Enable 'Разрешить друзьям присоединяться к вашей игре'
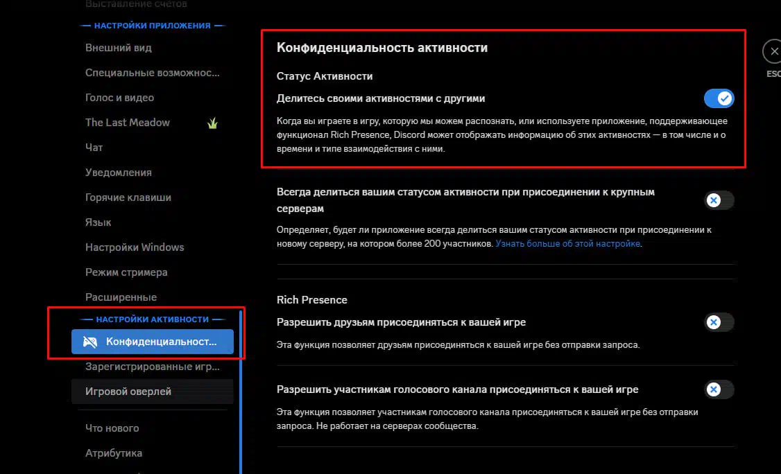The width and height of the screenshot is (781, 474). click(x=719, y=322)
